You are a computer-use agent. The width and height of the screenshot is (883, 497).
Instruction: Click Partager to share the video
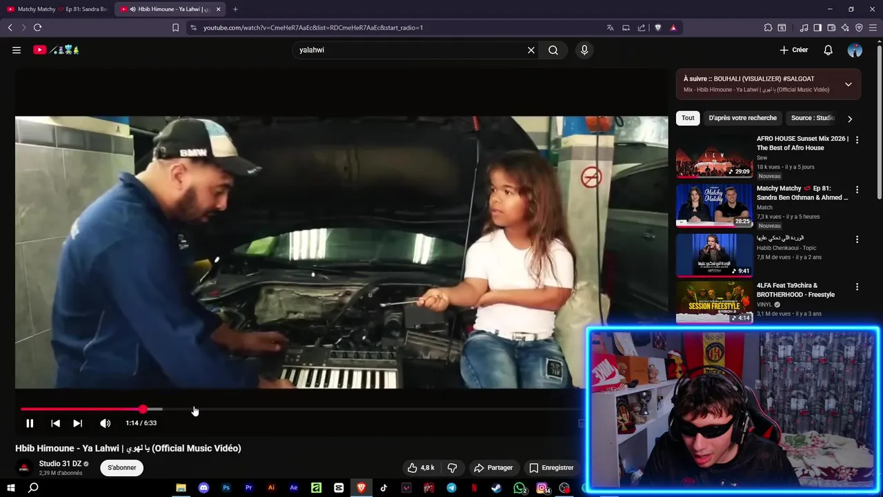[493, 467]
